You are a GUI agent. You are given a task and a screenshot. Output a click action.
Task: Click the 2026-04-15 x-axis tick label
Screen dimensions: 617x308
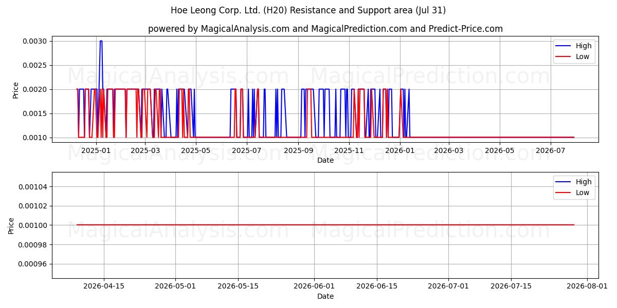pyautogui.click(x=104, y=286)
